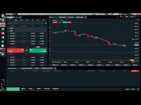The width and height of the screenshot is (141, 105).
Task: Open the notifications bell icon
Action: click(120, 17)
